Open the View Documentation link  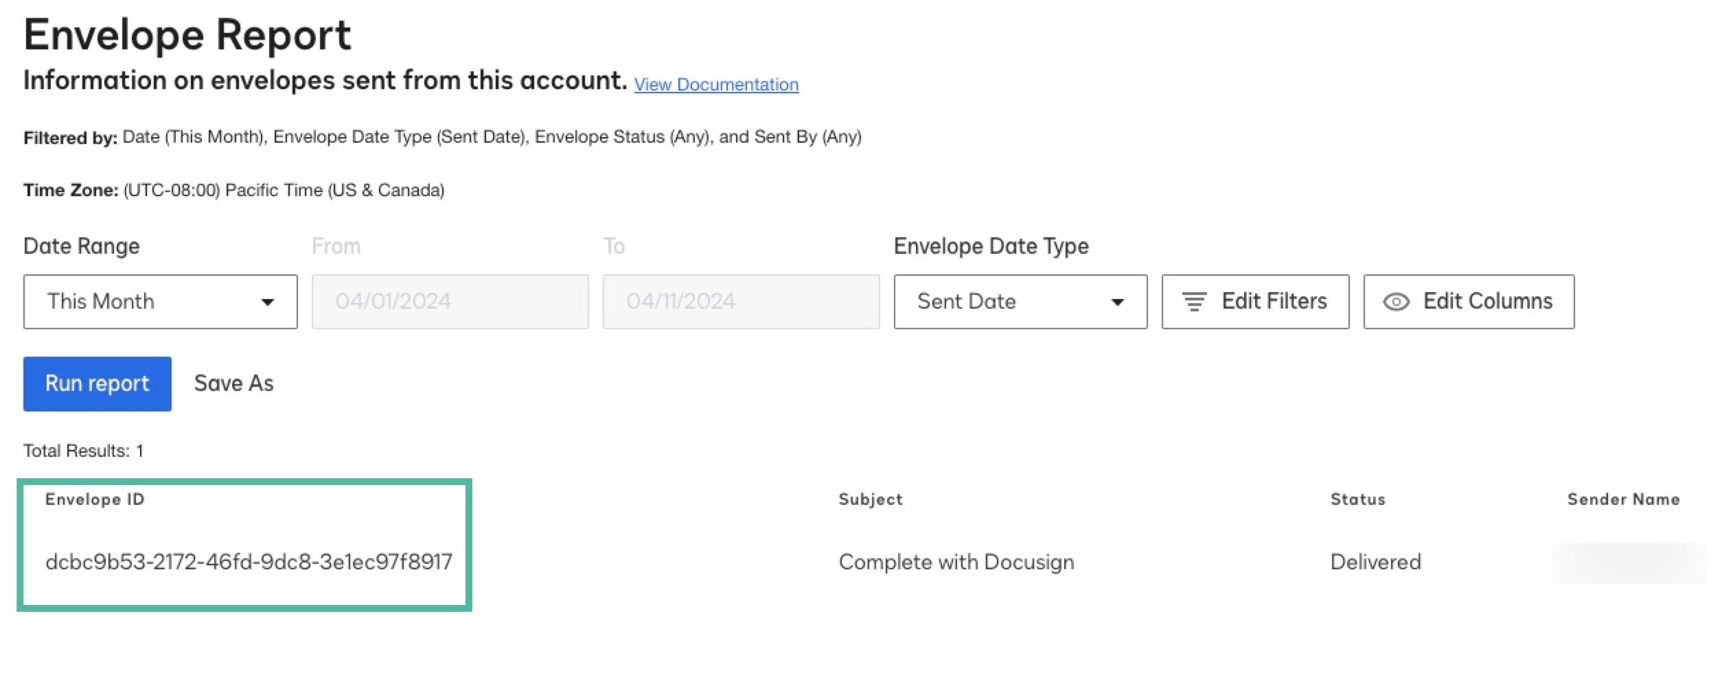[x=716, y=84]
